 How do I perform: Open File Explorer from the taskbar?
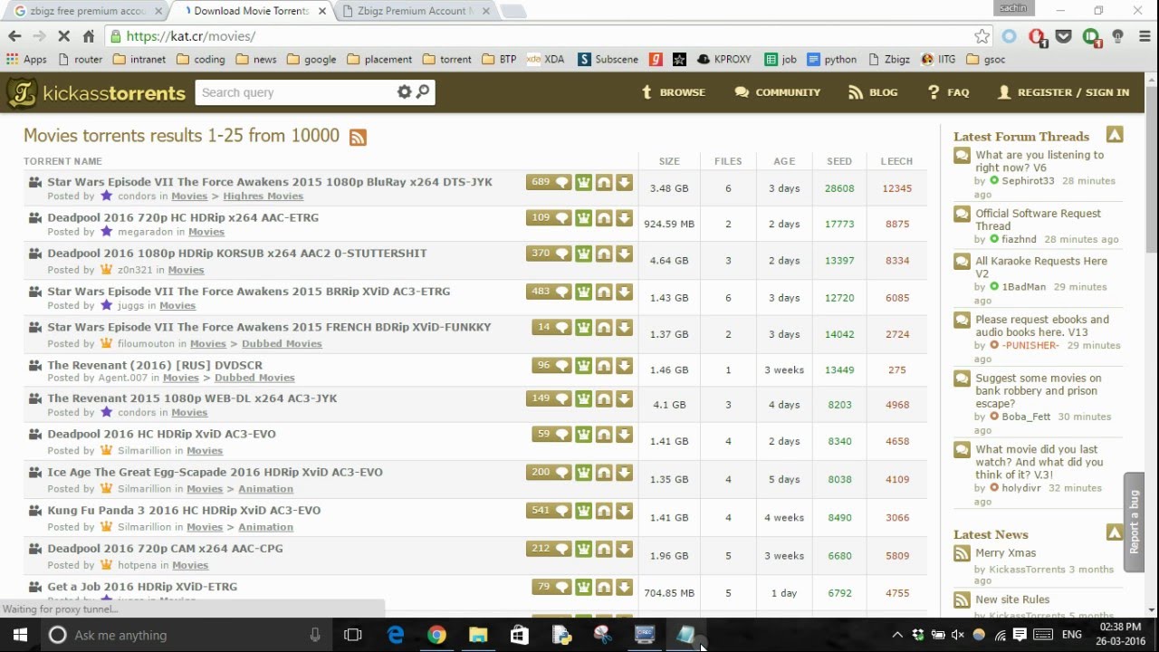coord(478,635)
